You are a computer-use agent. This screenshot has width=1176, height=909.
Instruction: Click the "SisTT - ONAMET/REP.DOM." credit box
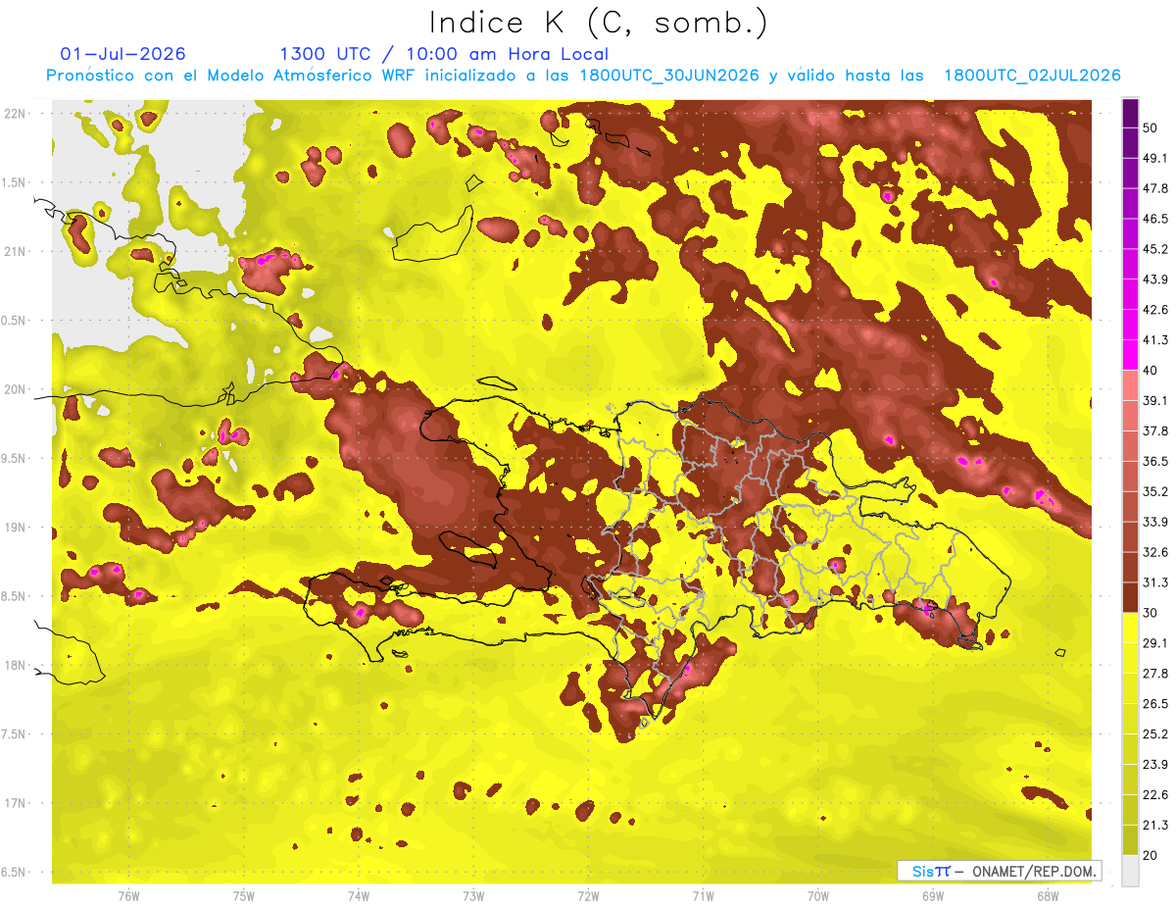pos(999,871)
